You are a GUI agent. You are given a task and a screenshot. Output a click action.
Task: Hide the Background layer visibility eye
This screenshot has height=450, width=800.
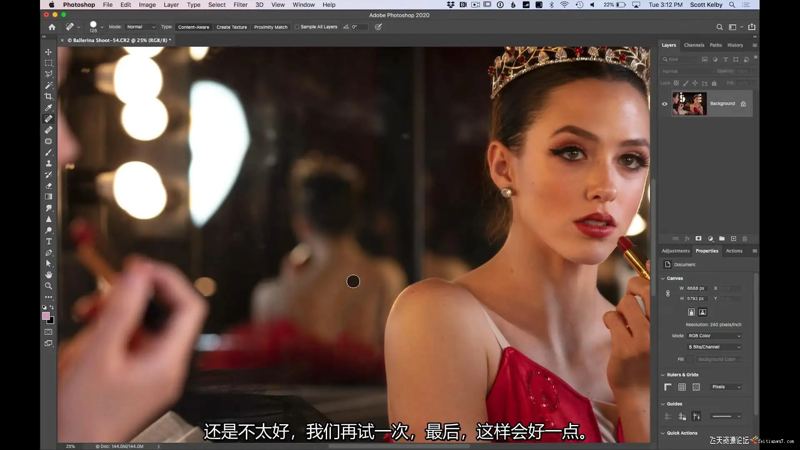tap(665, 104)
